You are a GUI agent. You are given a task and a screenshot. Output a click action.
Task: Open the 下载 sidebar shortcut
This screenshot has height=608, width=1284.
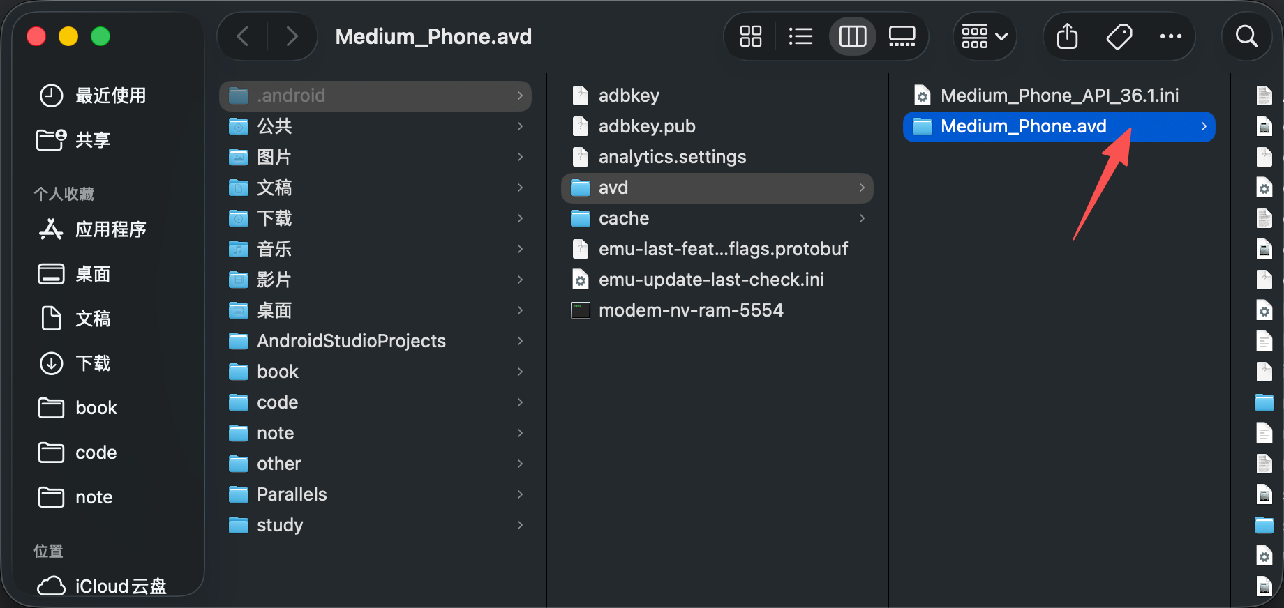pyautogui.click(x=93, y=363)
